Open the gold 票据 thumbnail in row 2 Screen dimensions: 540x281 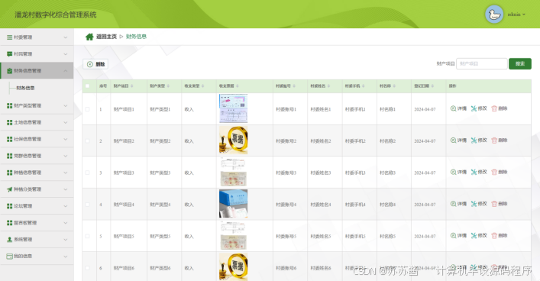(x=233, y=140)
